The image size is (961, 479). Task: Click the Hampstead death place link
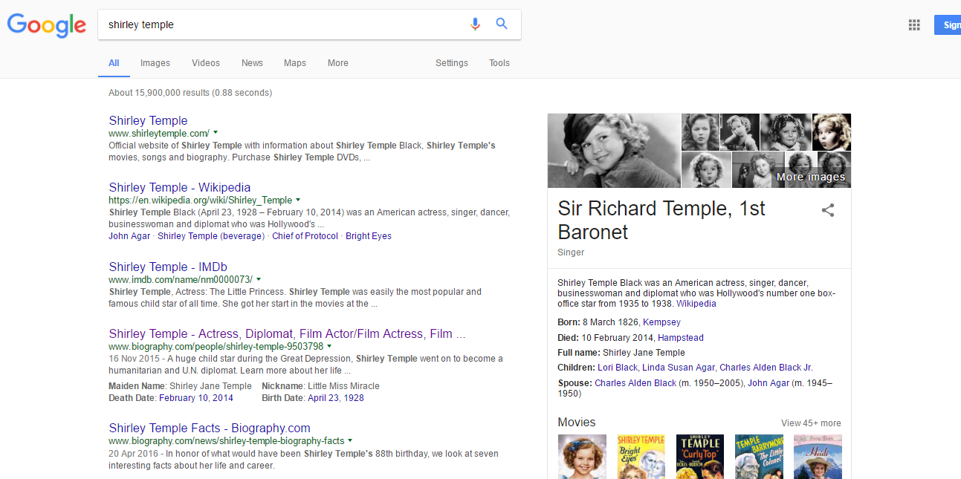coord(681,338)
